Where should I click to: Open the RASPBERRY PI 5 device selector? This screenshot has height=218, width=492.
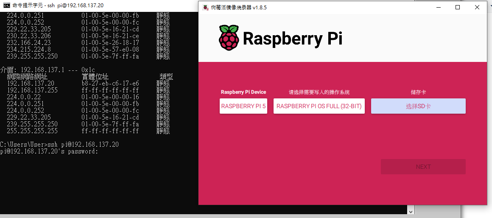(243, 106)
